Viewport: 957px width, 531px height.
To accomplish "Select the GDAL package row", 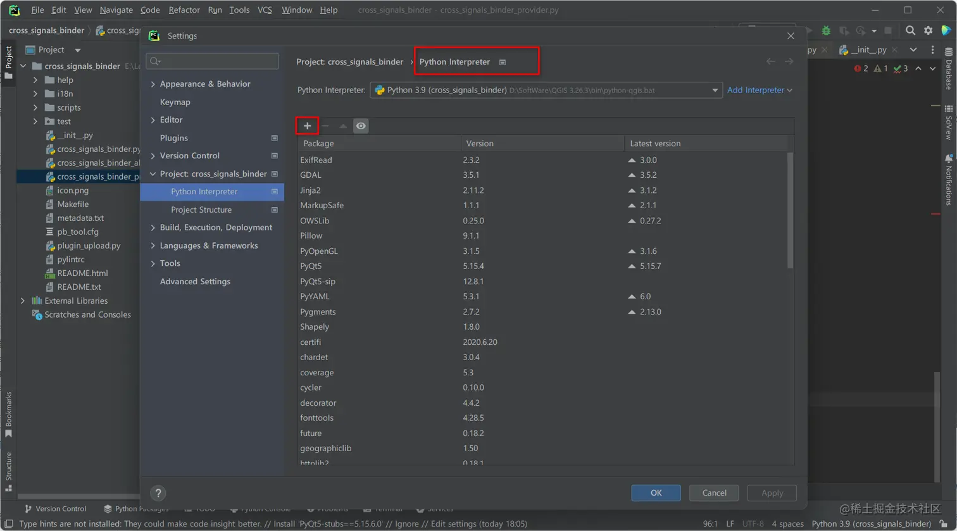I will (x=543, y=175).
